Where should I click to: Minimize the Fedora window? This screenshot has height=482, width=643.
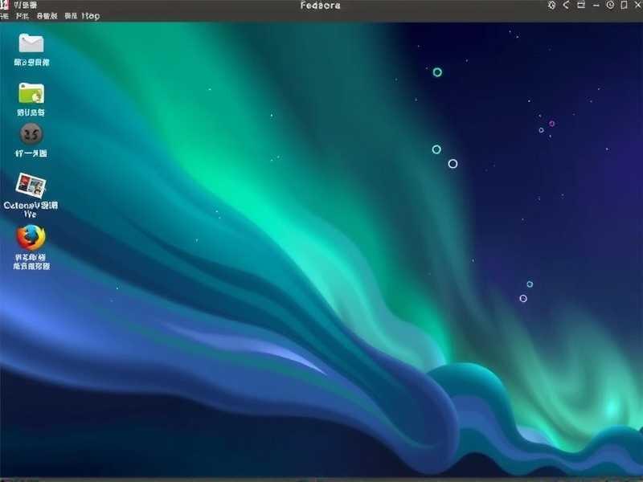pyautogui.click(x=596, y=5)
